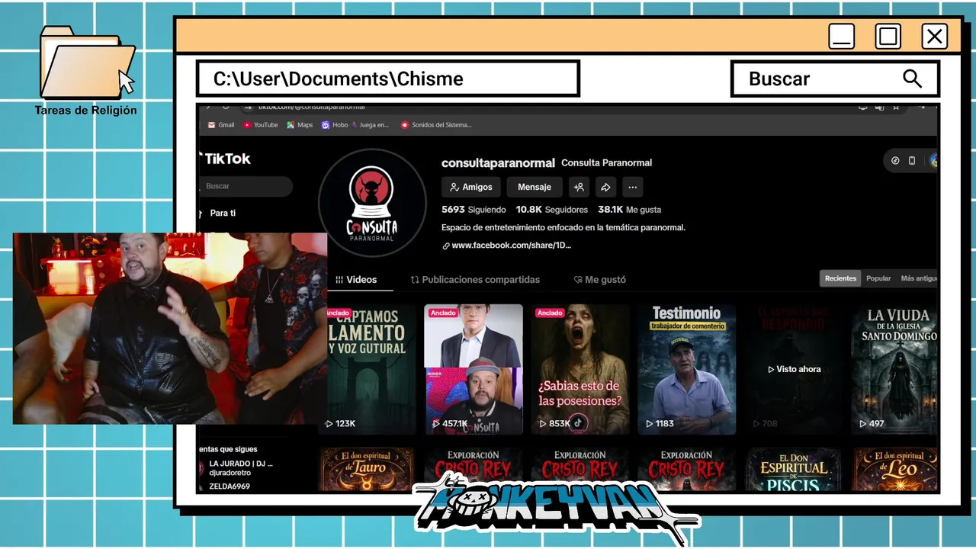Viewport: 976px width, 549px height.
Task: Click the consultaparanormal username heading
Action: tap(498, 162)
